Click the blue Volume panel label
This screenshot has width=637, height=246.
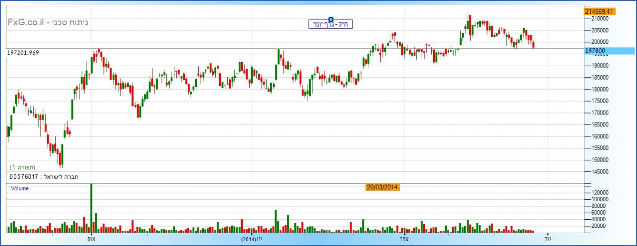tap(20, 188)
